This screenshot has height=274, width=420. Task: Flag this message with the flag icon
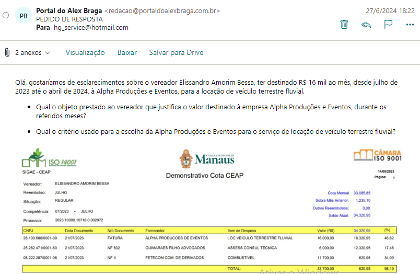pos(388,25)
